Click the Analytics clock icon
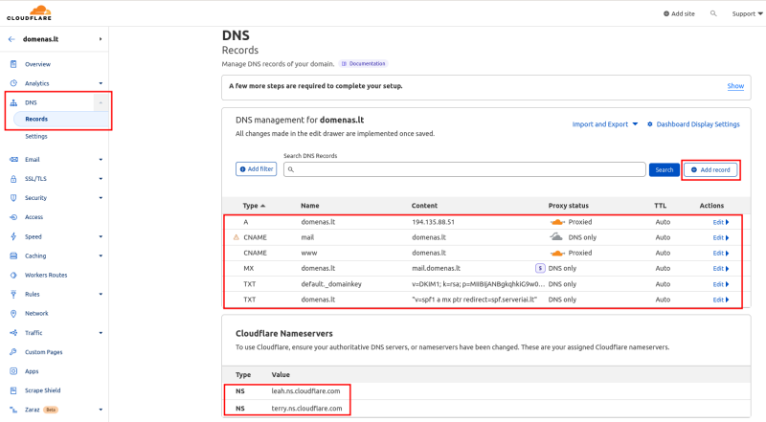Image resolution: width=766 pixels, height=422 pixels. [x=13, y=83]
